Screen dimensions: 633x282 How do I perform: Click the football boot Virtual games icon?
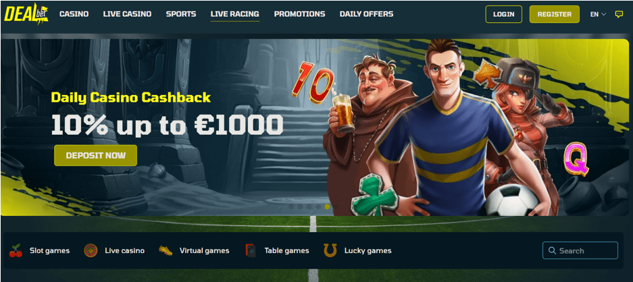click(x=166, y=250)
